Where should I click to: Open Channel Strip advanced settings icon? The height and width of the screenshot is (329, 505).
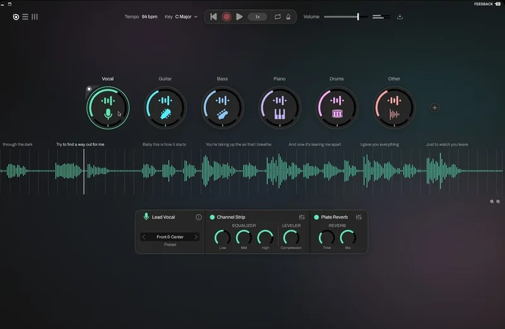click(302, 217)
